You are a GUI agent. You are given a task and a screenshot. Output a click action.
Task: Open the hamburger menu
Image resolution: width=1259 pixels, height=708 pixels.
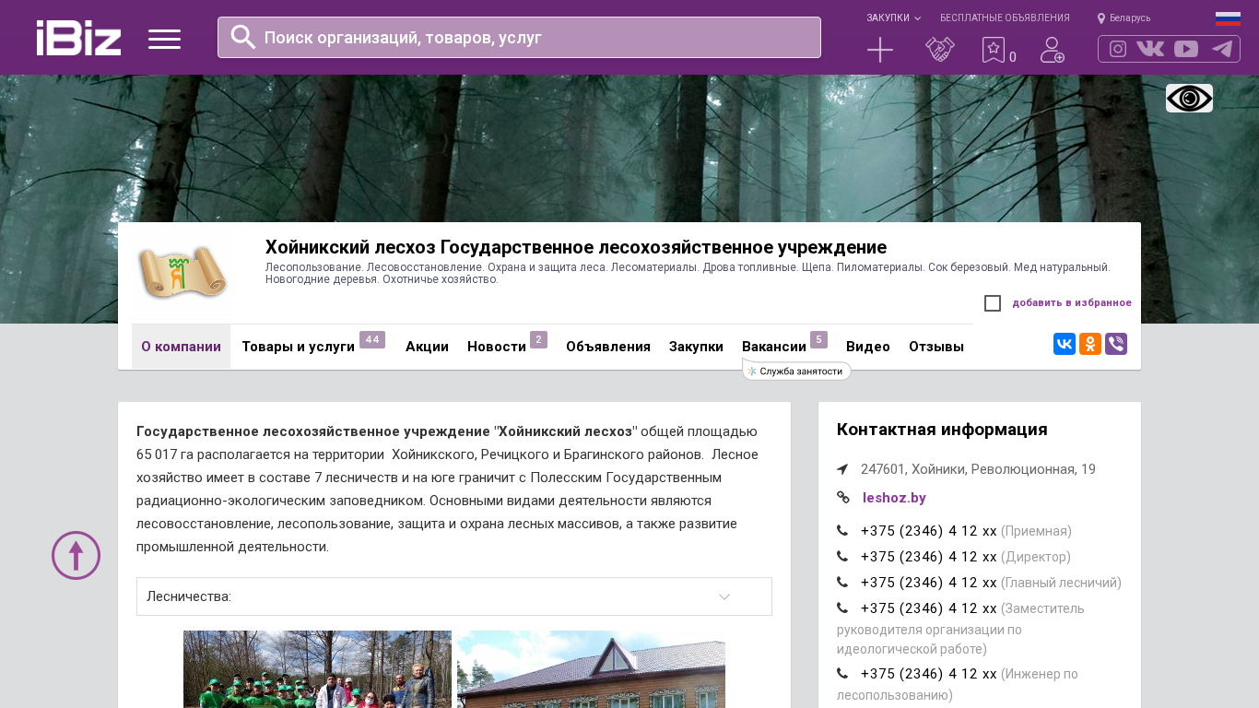(x=164, y=39)
